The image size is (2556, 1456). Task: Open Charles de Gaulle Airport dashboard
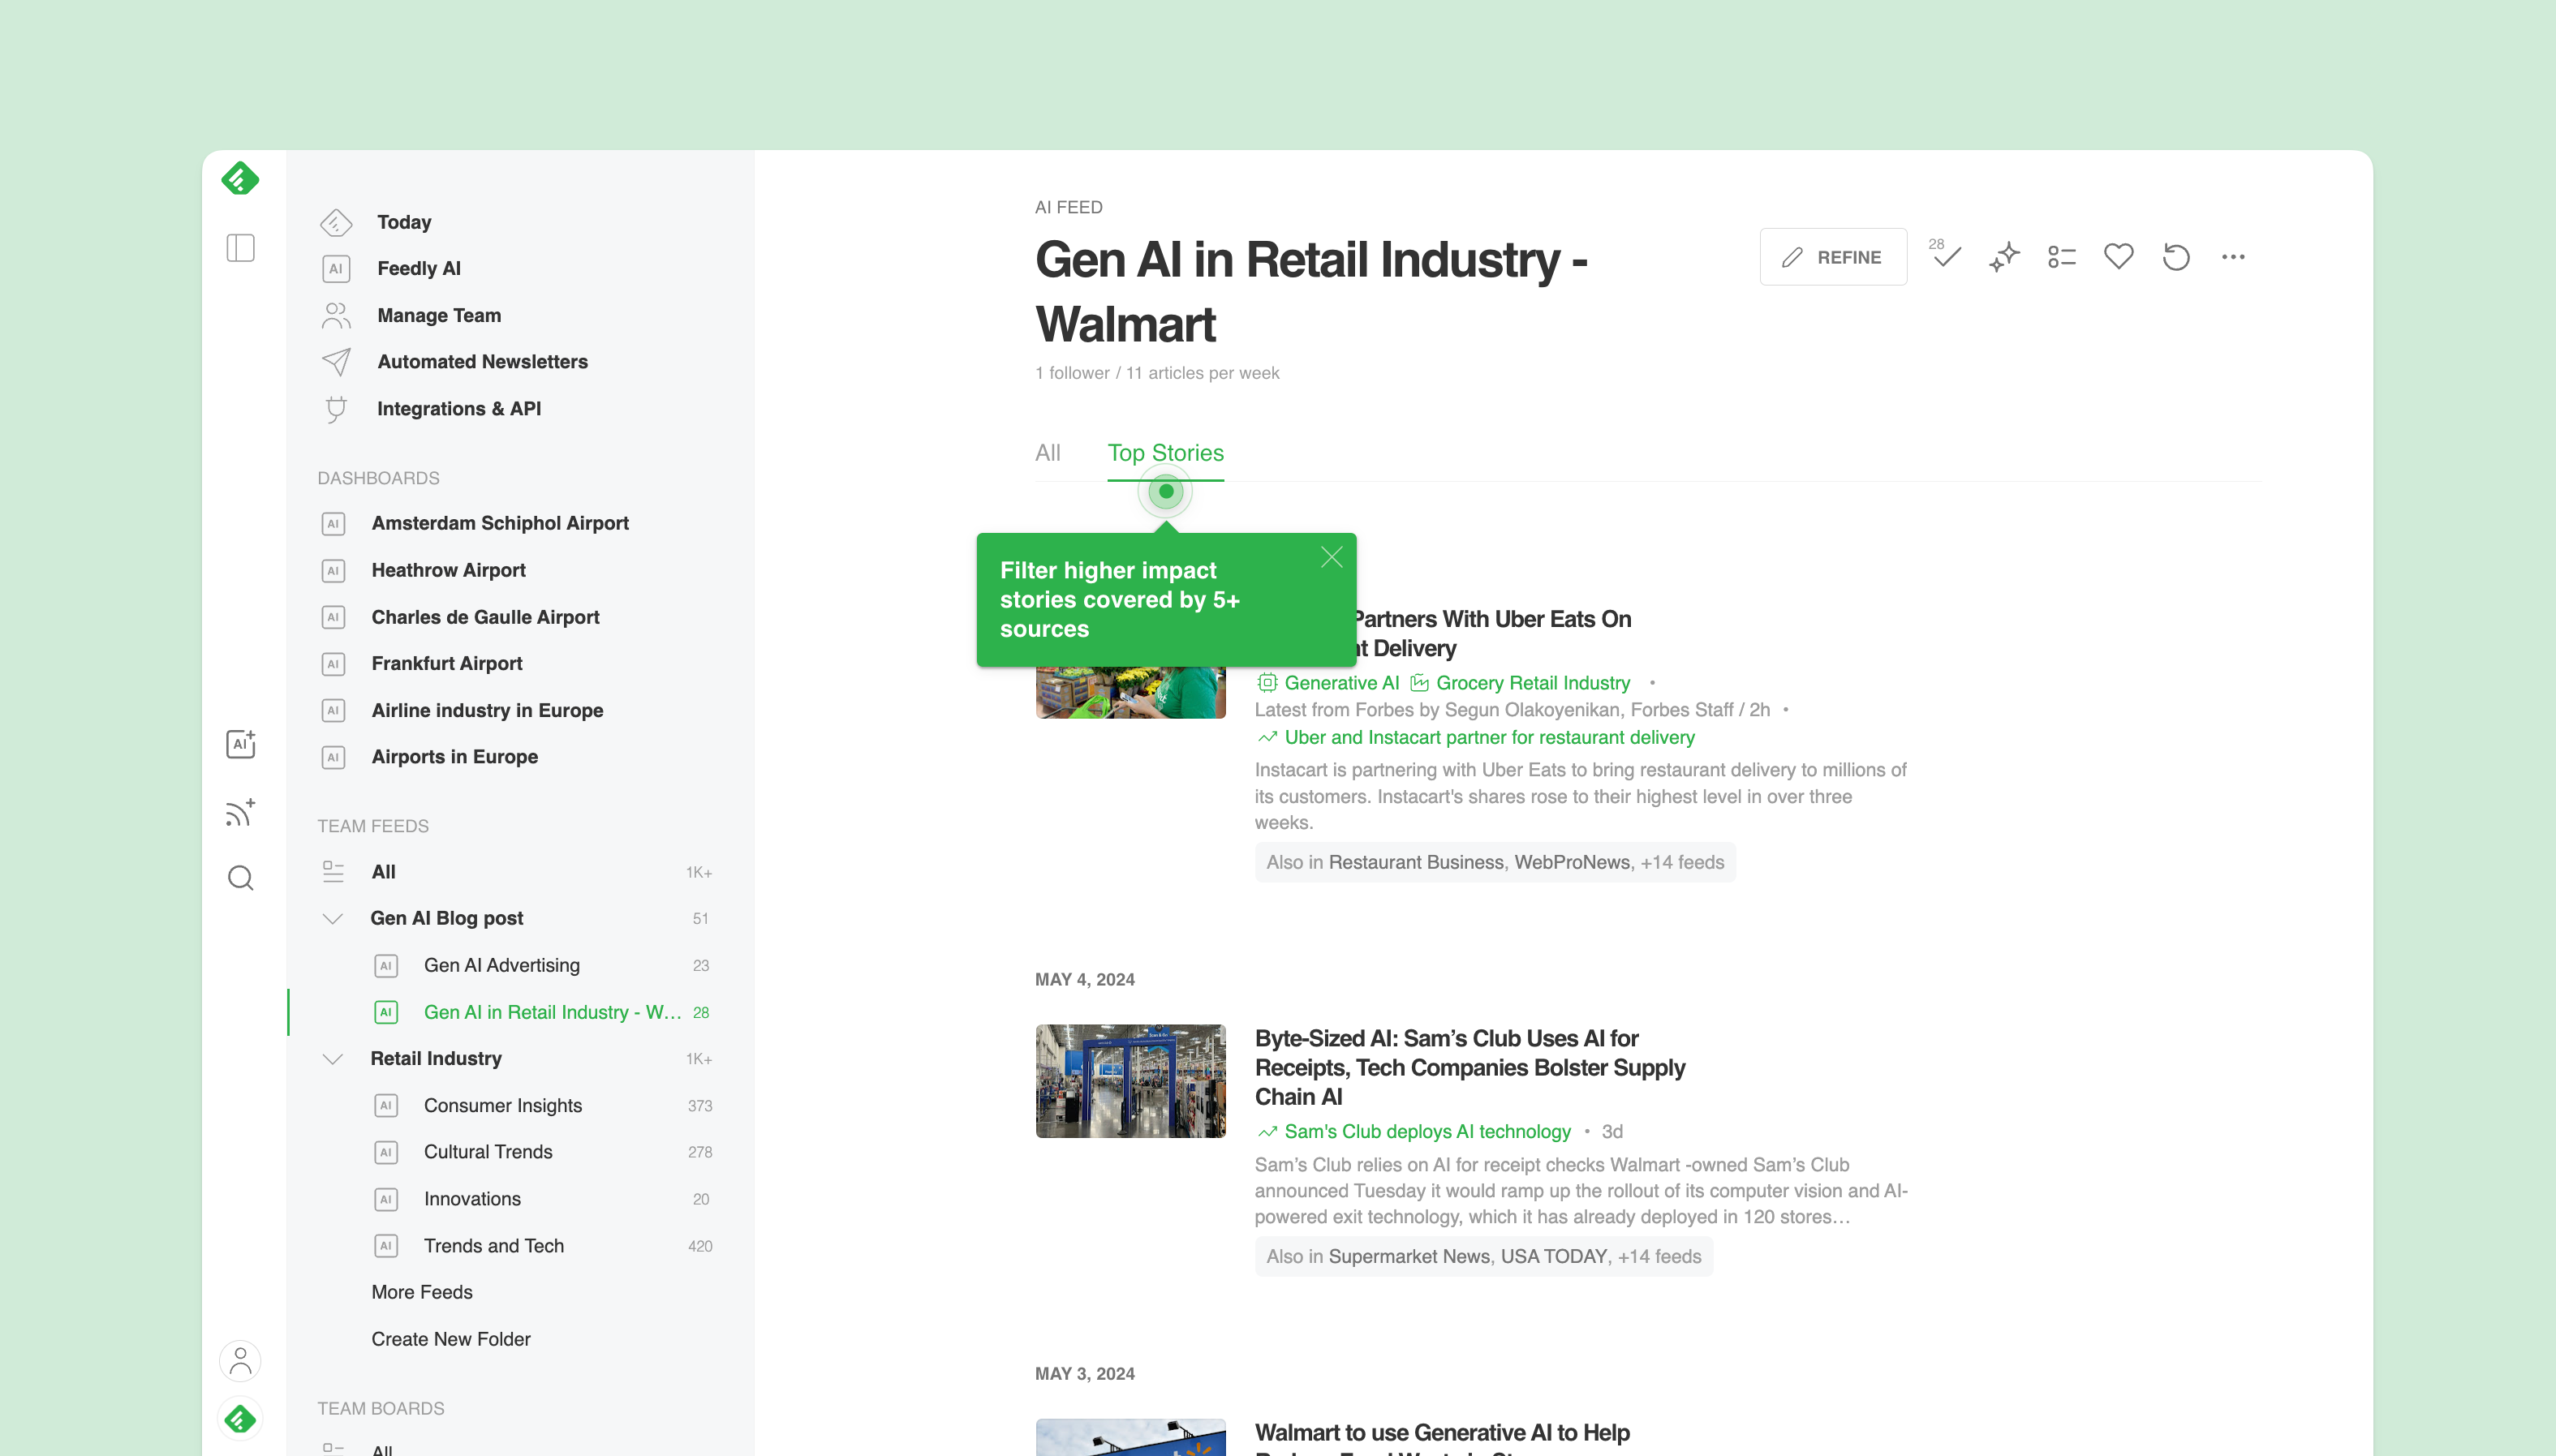tap(485, 617)
